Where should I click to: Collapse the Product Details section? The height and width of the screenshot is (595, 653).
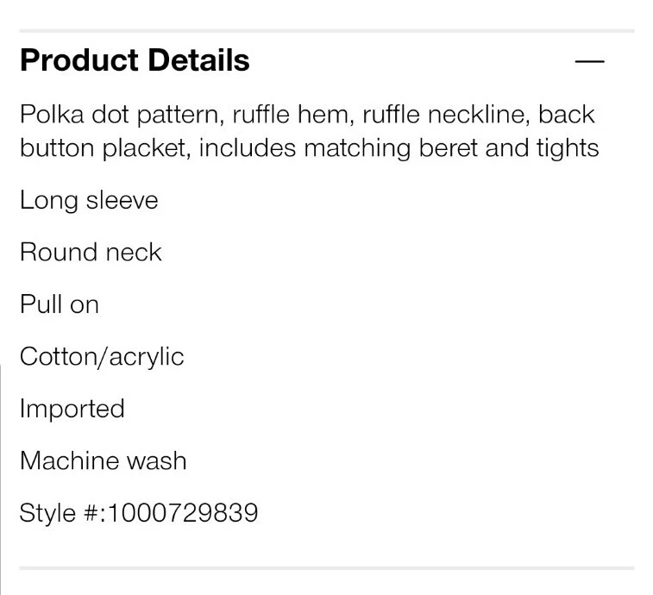pyautogui.click(x=589, y=61)
